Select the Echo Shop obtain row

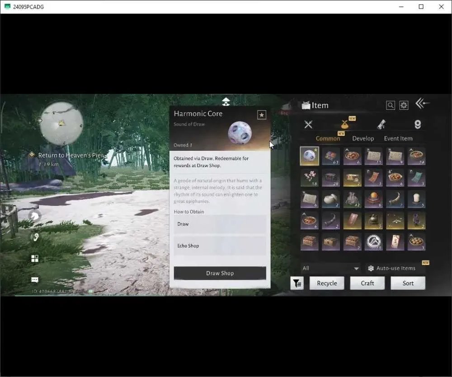point(220,246)
